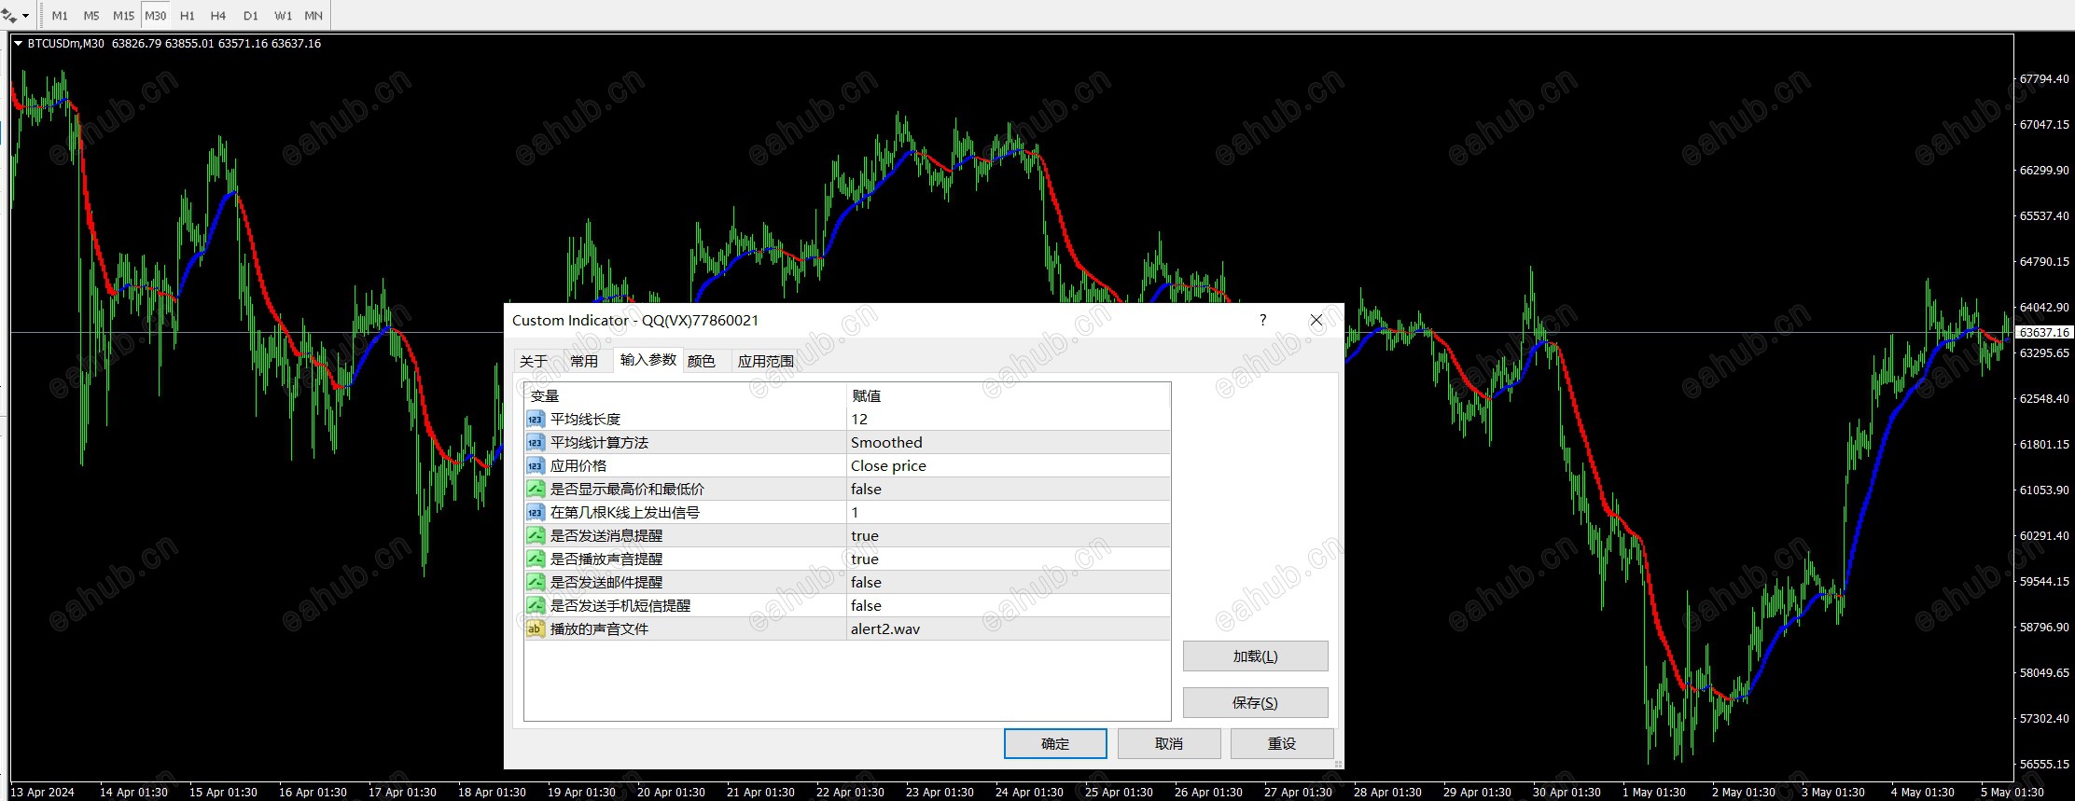Click the 平均线长度 variable name
The height and width of the screenshot is (801, 2075).
point(585,420)
